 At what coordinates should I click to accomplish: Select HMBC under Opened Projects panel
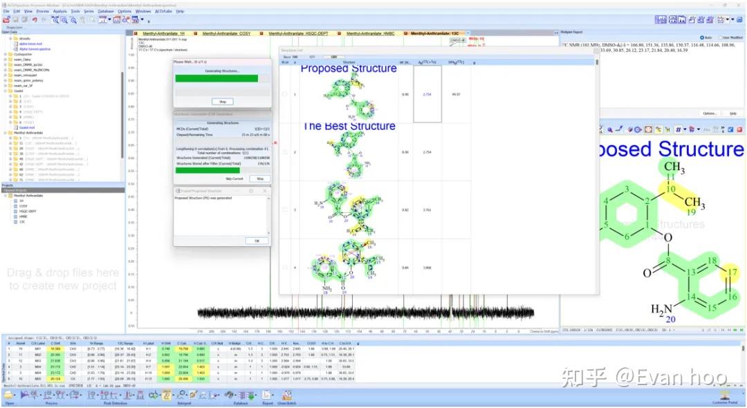click(23, 216)
